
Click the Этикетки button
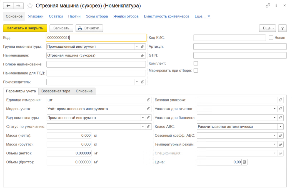(x=89, y=28)
